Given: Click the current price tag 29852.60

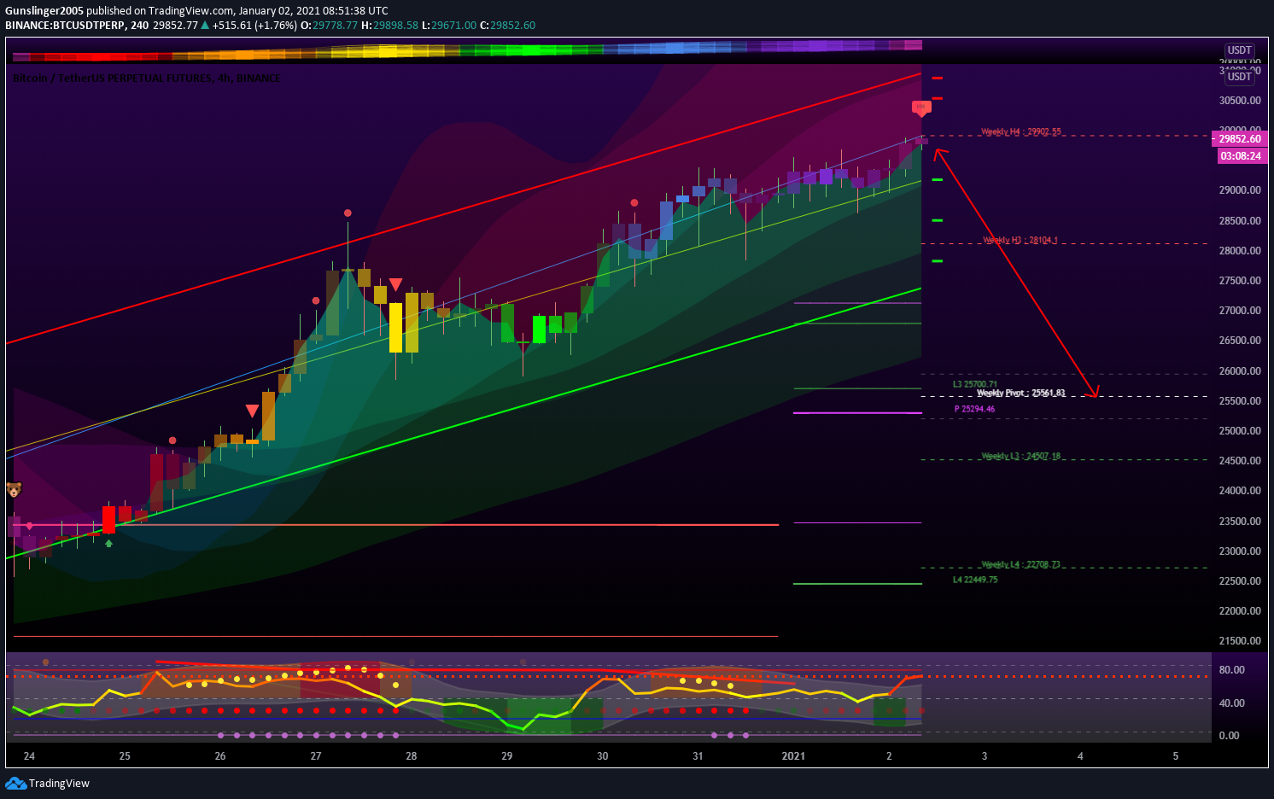Looking at the screenshot, I should click(1239, 139).
